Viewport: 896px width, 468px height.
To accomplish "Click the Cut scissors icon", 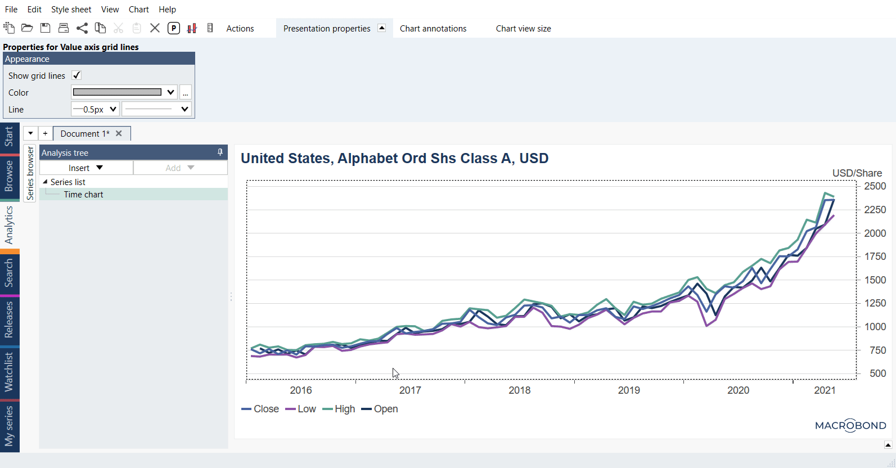I will click(x=118, y=28).
